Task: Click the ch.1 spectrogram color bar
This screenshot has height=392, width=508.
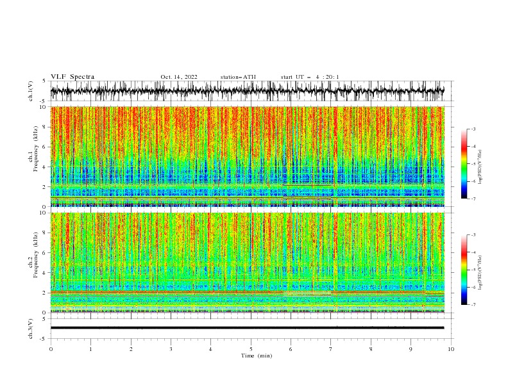Action: point(464,164)
